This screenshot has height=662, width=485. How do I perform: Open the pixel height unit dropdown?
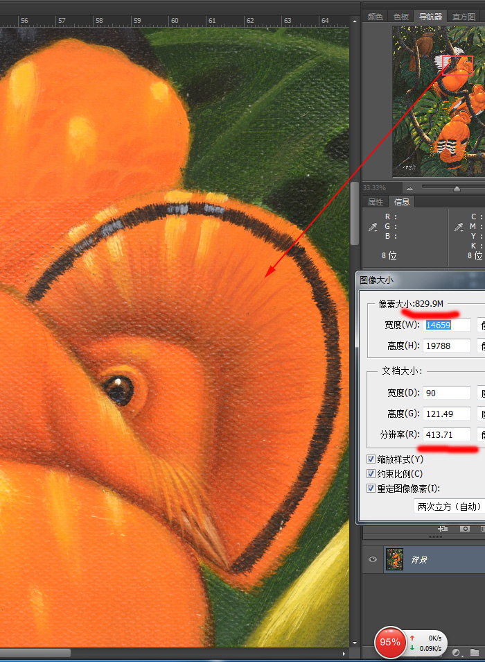click(x=482, y=346)
